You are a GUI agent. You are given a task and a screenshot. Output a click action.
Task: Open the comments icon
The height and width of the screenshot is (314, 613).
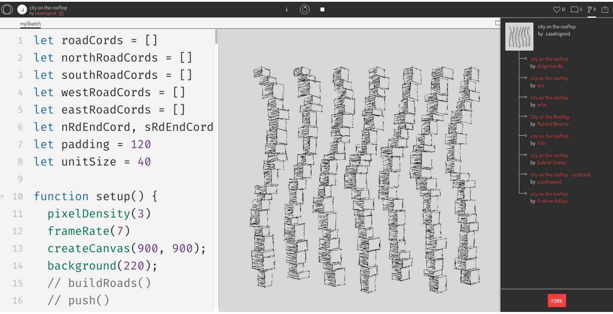click(x=574, y=10)
